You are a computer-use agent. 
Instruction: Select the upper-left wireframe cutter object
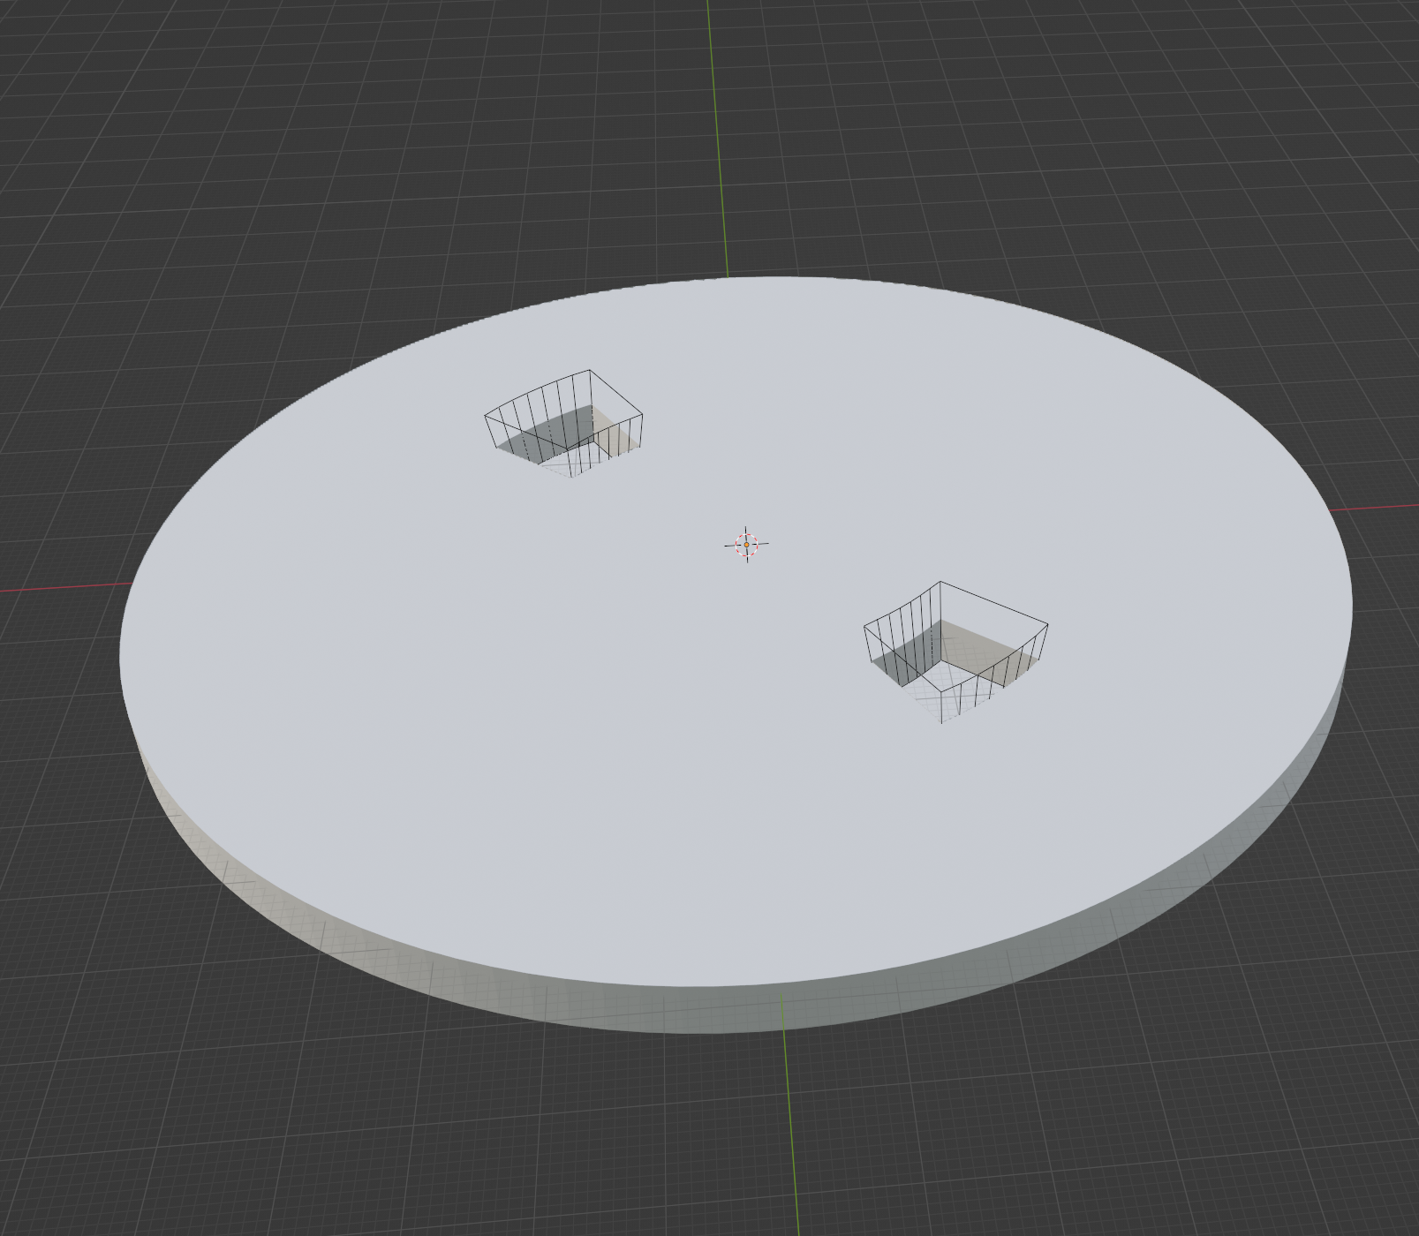tap(563, 423)
